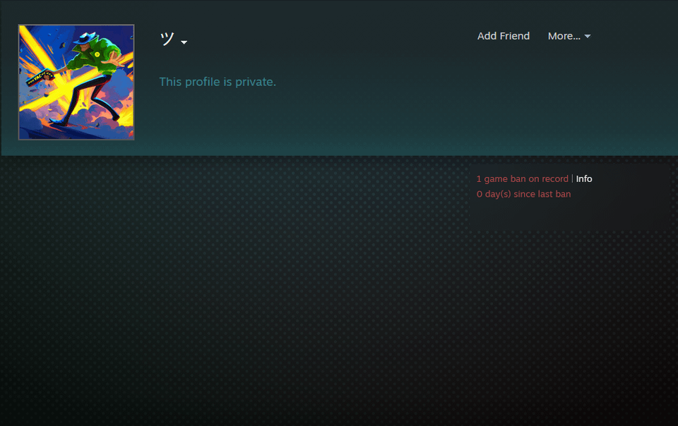Screen dimensions: 678x426
Task: Open the username dropdown arrow beside ツ
Action: click(x=184, y=42)
